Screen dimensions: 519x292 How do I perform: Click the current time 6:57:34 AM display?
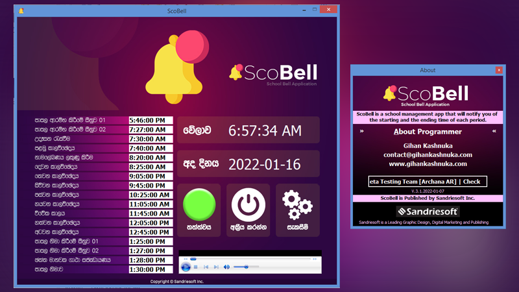265,130
